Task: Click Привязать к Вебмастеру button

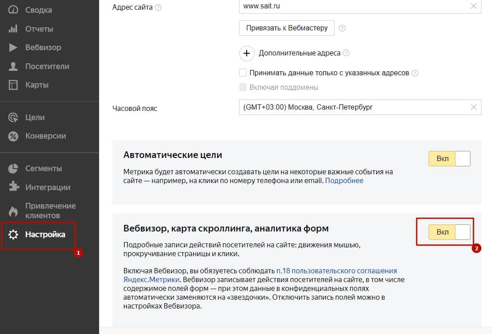Action: click(287, 28)
